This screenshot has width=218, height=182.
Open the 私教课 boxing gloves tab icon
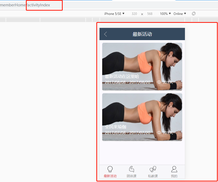(153, 169)
